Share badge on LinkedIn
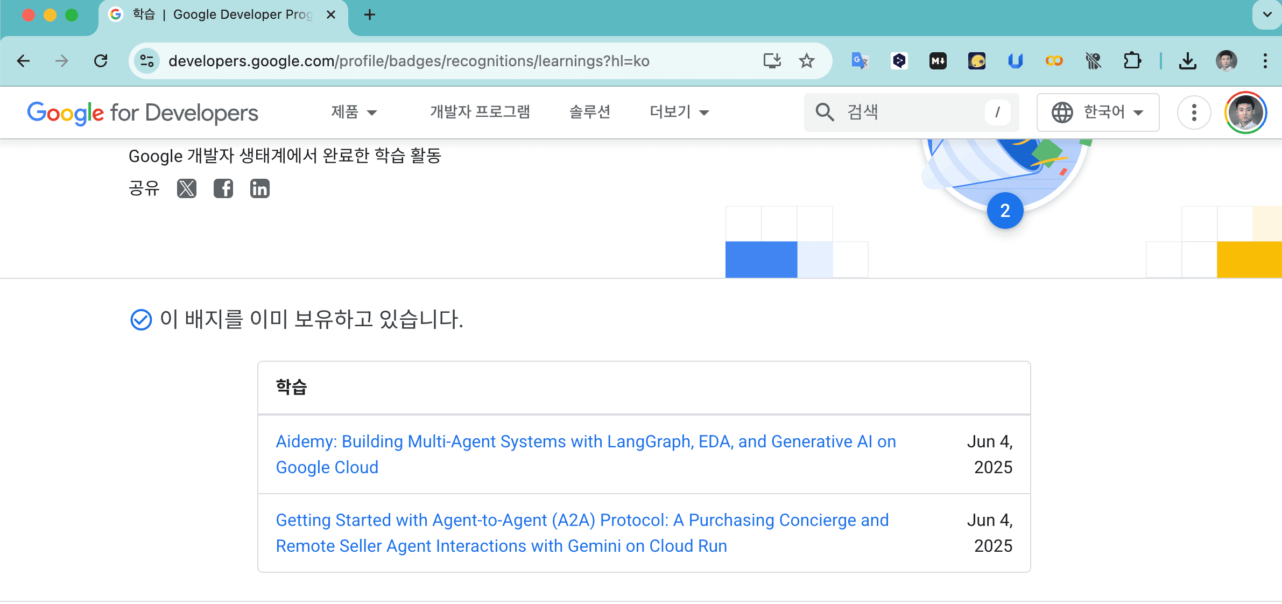Viewport: 1282px width, 604px height. [x=260, y=188]
